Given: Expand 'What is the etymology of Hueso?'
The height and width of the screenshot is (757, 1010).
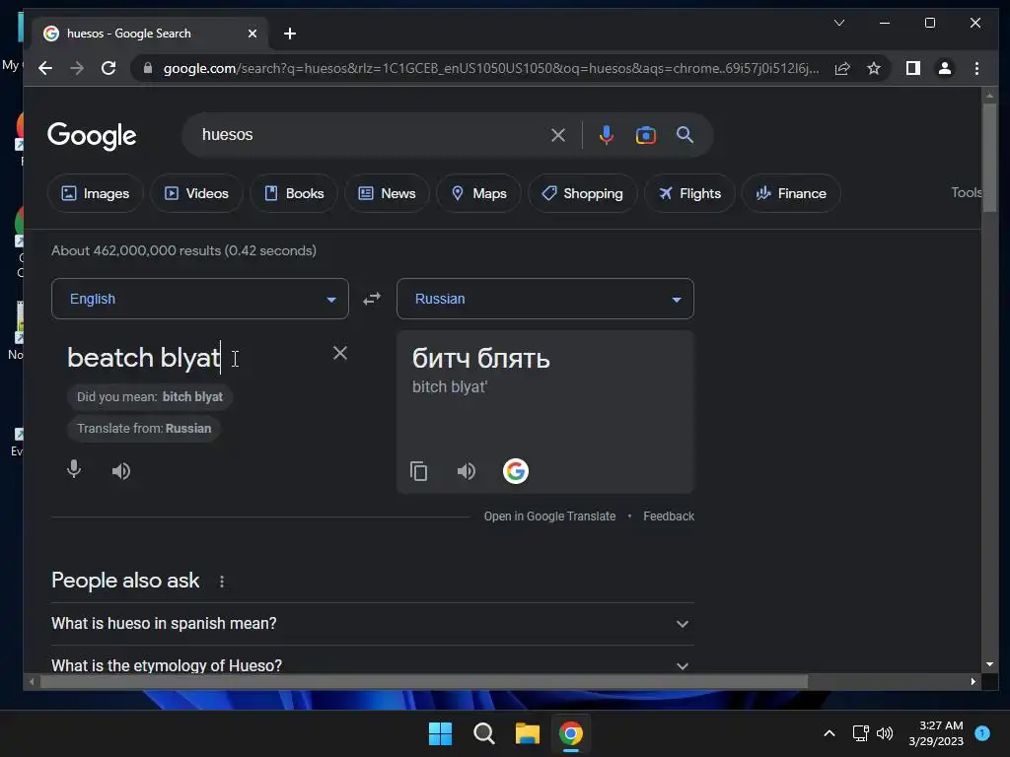Looking at the screenshot, I should [372, 665].
